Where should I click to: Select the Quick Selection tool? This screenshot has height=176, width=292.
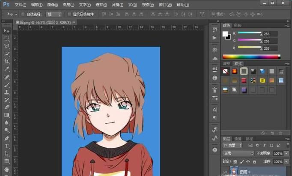[x=7, y=54]
